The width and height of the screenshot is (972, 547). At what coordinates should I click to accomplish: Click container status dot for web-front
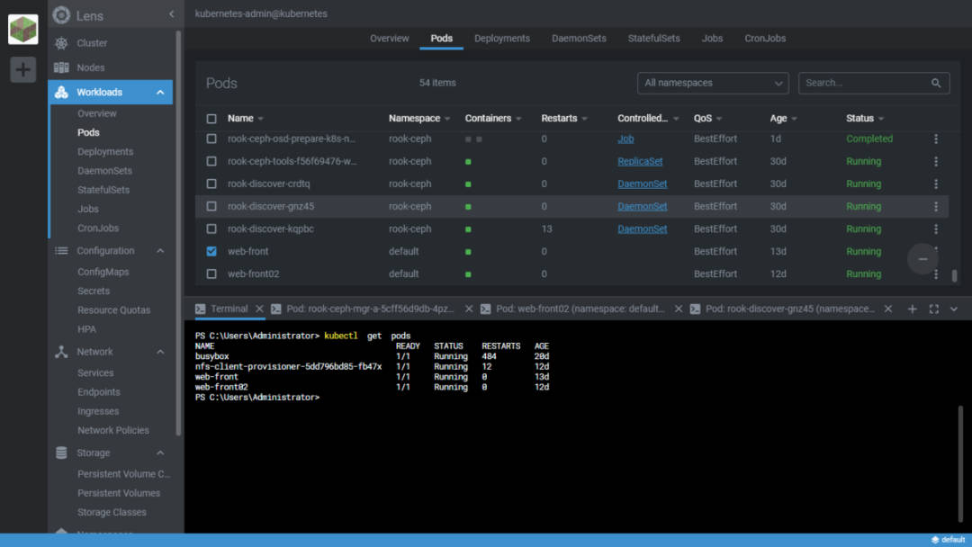pos(468,252)
